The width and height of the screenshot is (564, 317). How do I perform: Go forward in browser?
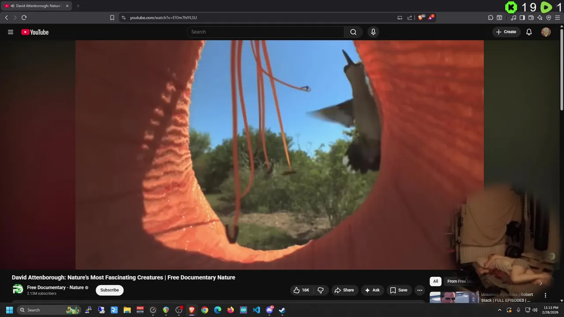pyautogui.click(x=15, y=18)
